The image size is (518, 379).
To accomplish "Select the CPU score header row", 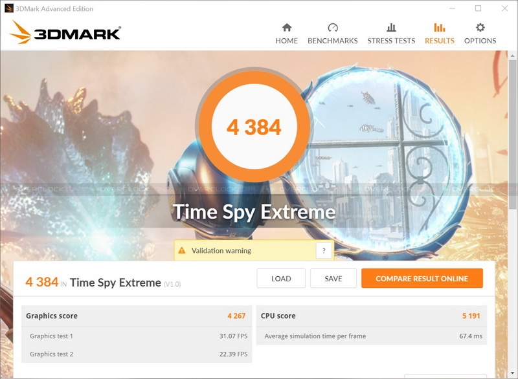I will click(371, 316).
